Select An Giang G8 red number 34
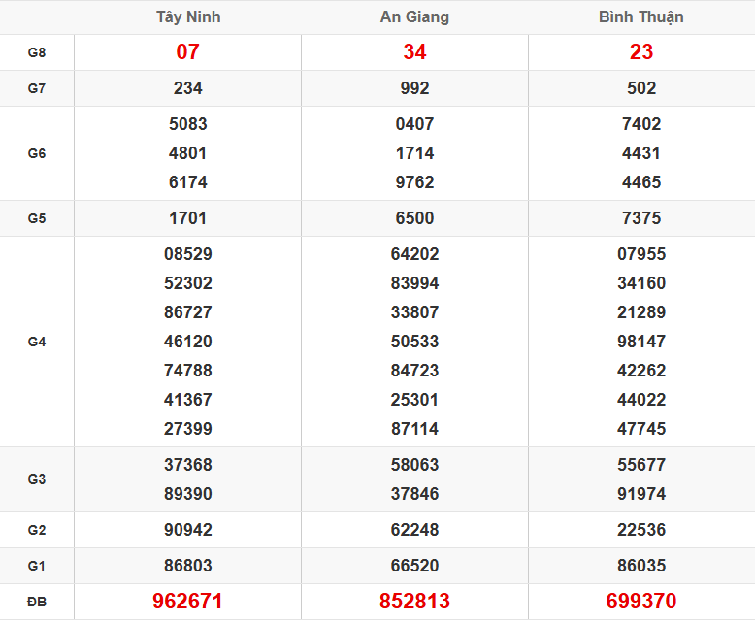Screen dimensions: 755x620 click(414, 52)
